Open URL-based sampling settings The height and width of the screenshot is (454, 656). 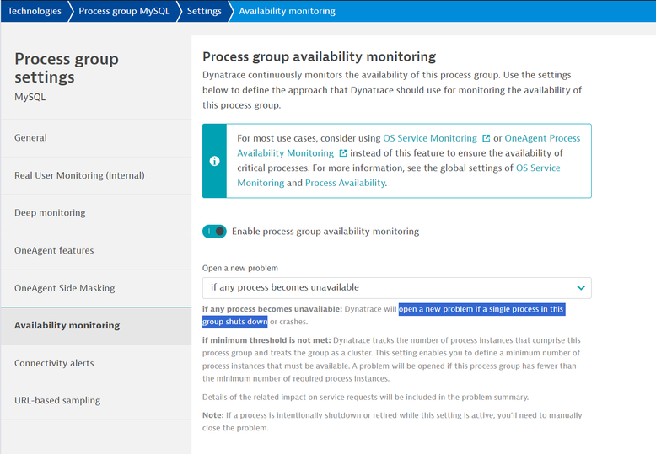pyautogui.click(x=56, y=400)
